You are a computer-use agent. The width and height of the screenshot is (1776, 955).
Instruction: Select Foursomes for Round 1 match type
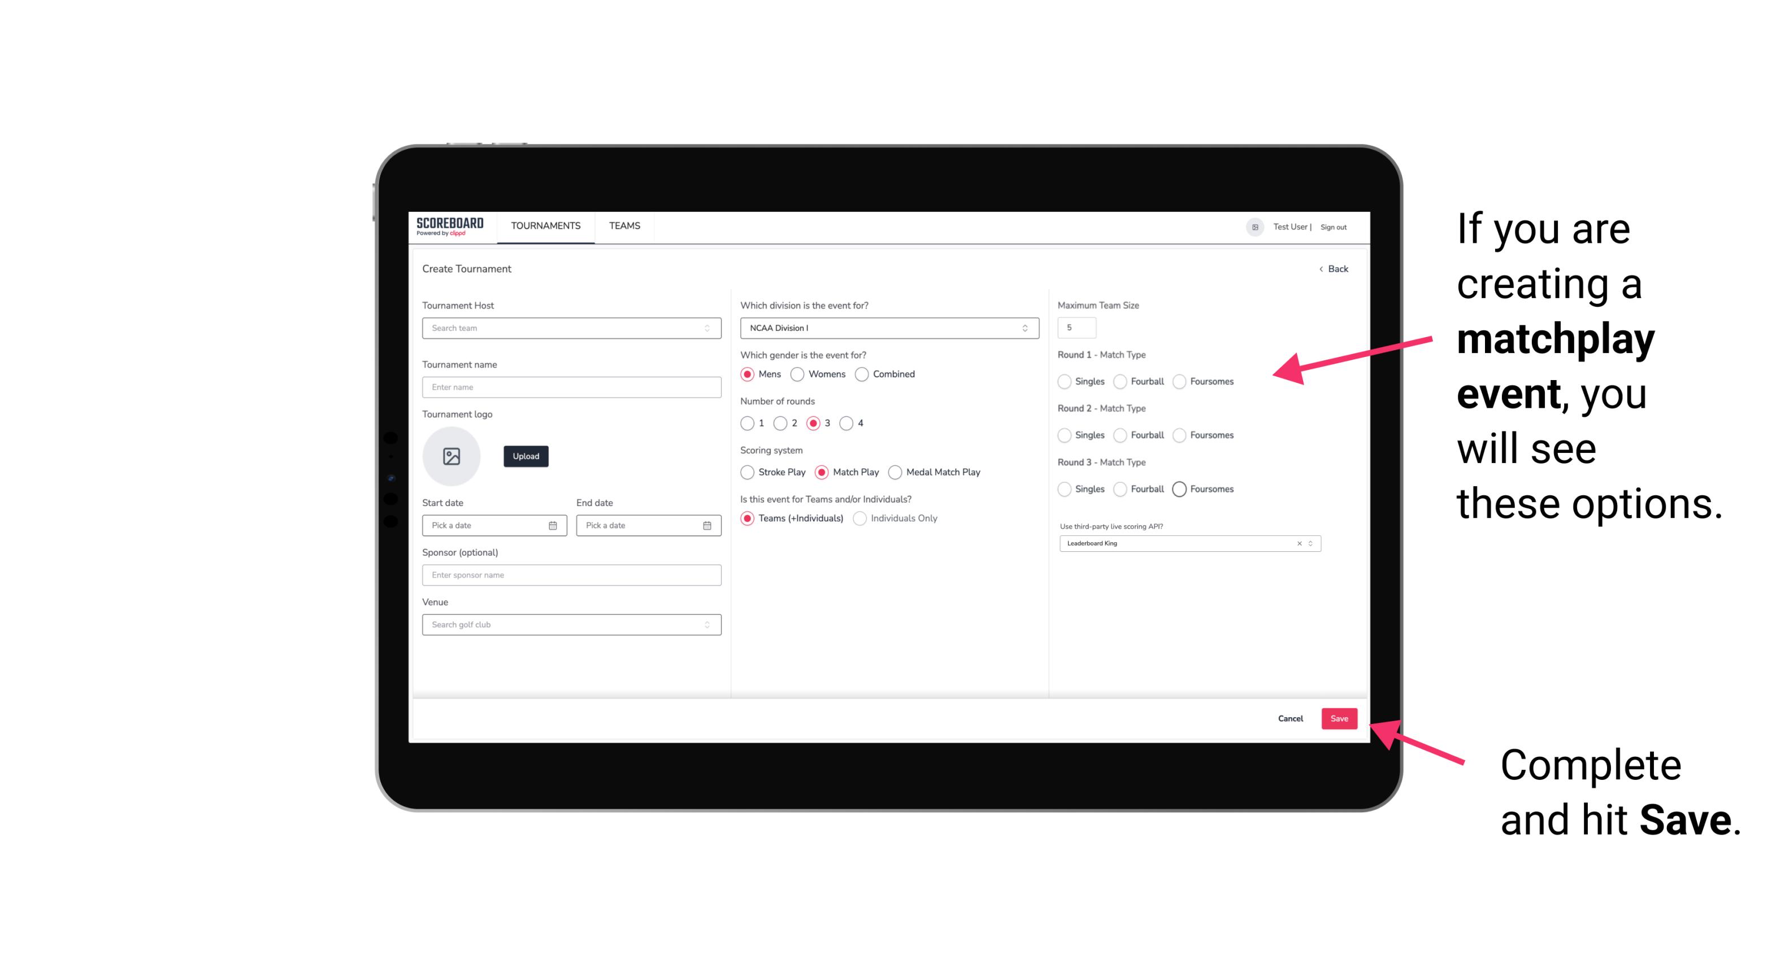point(1180,381)
